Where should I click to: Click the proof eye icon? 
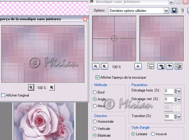point(169,67)
